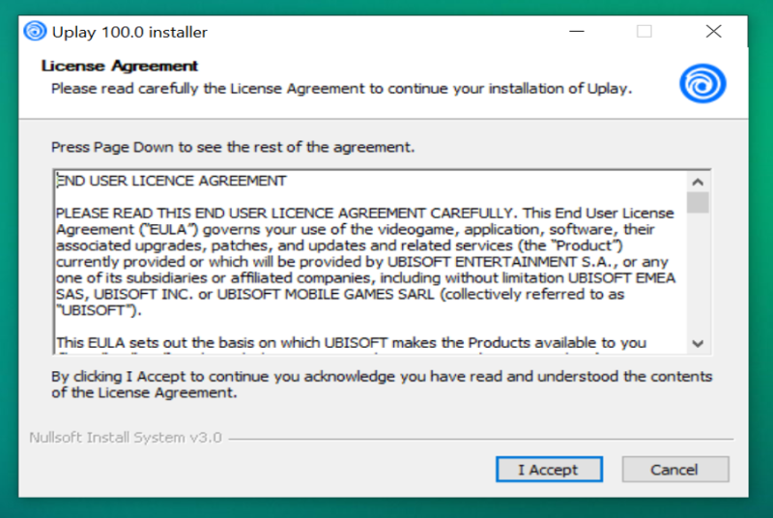Click the Uplay swirl icon in title bar

pyautogui.click(x=35, y=32)
